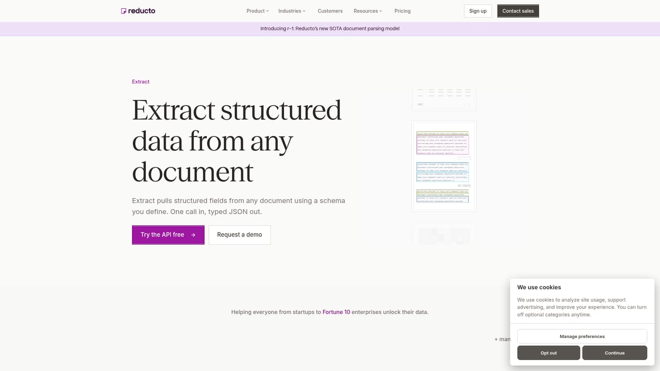The width and height of the screenshot is (660, 371).
Task: Expand the Product dropdown menu
Action: (x=257, y=11)
